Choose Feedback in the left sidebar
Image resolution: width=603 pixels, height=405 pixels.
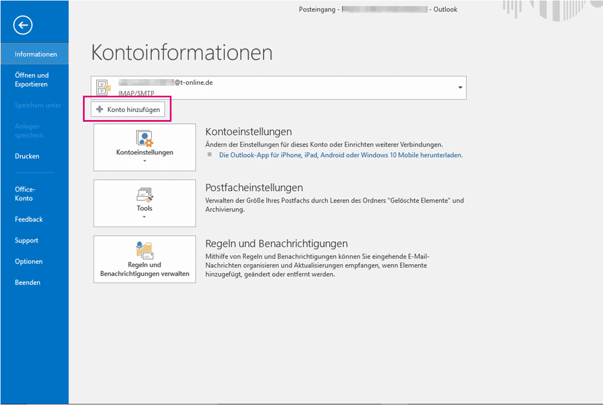pos(29,219)
